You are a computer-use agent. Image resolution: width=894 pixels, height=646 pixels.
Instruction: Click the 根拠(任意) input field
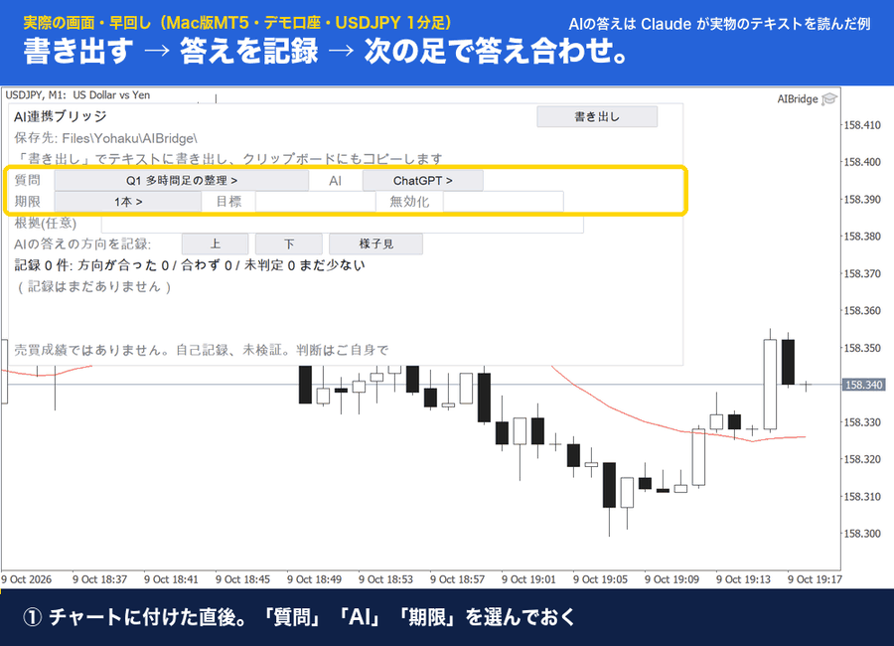(342, 224)
